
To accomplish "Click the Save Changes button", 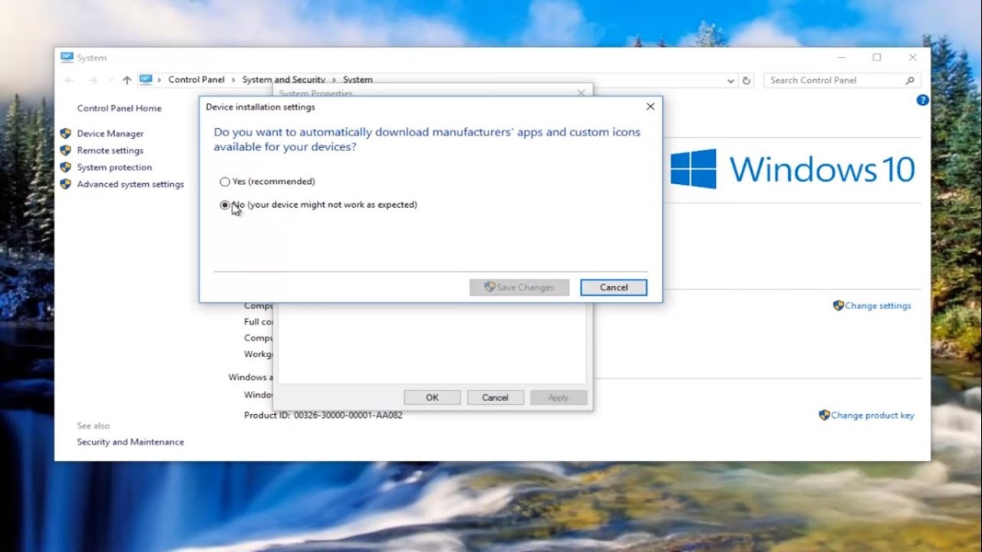I will click(519, 287).
